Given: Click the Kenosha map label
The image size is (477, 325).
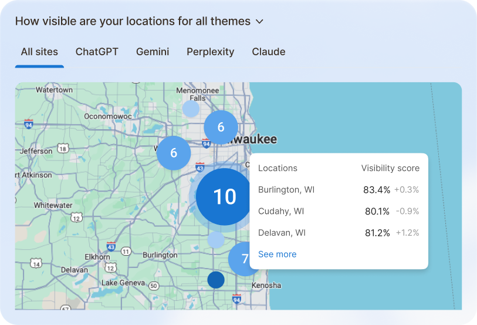Looking at the screenshot, I should [266, 286].
